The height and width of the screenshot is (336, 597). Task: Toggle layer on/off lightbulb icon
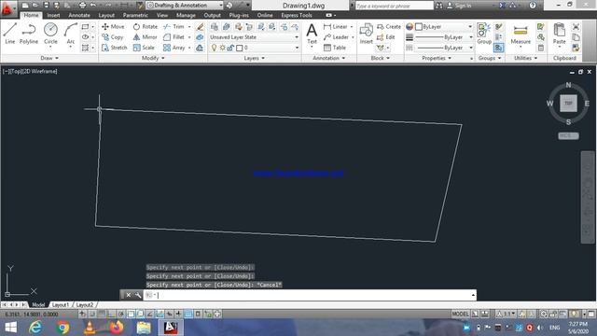[214, 48]
